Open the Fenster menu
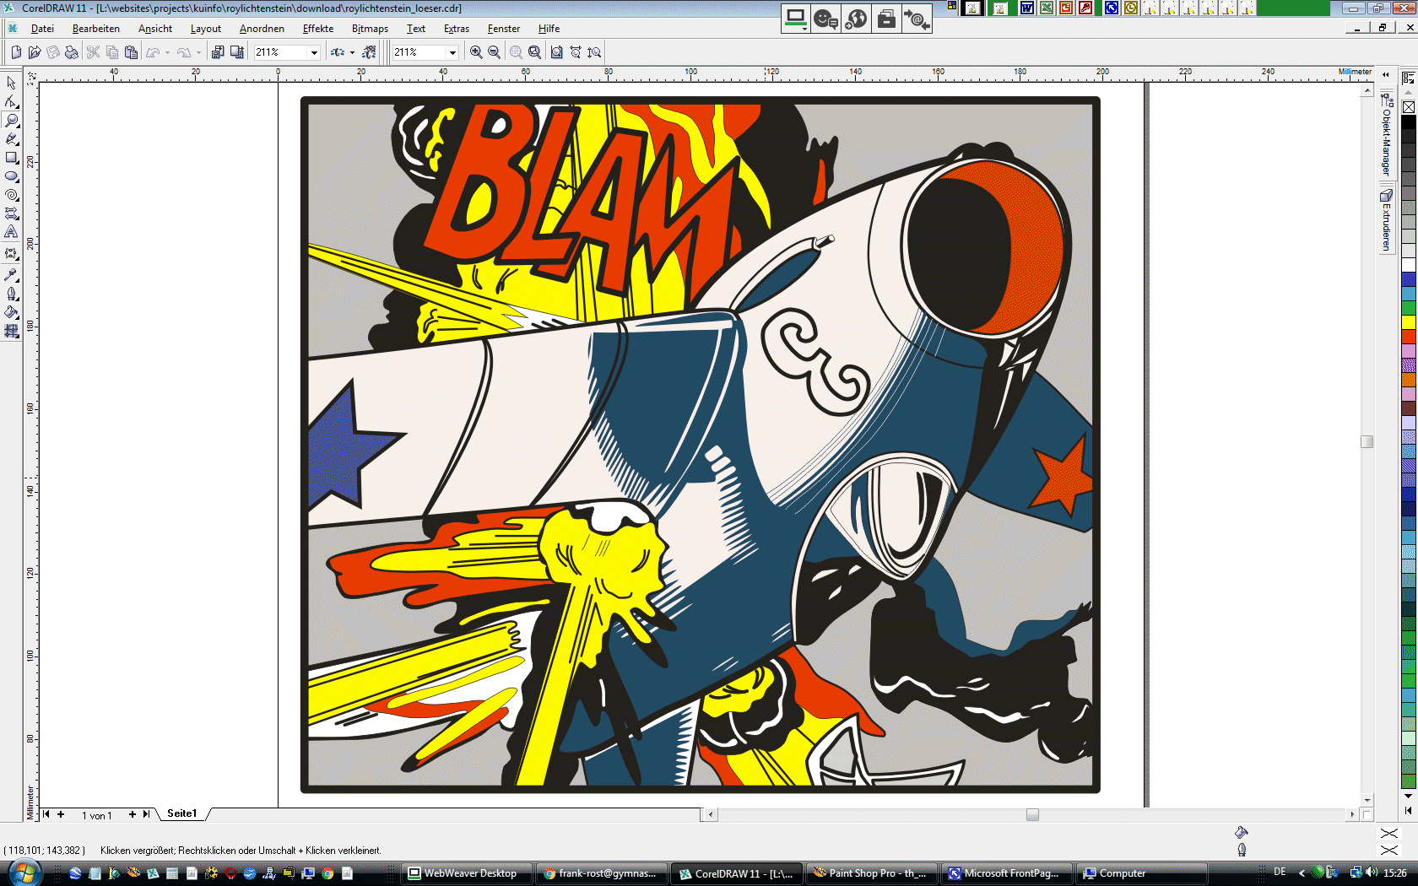 [504, 29]
